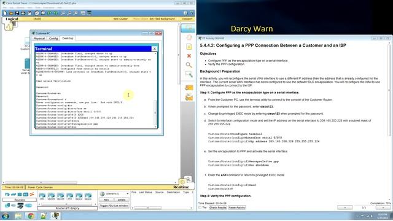Screen dimensions: 393x221
Task: Switch to the Logical workspace tab
Action: coord(12,19)
